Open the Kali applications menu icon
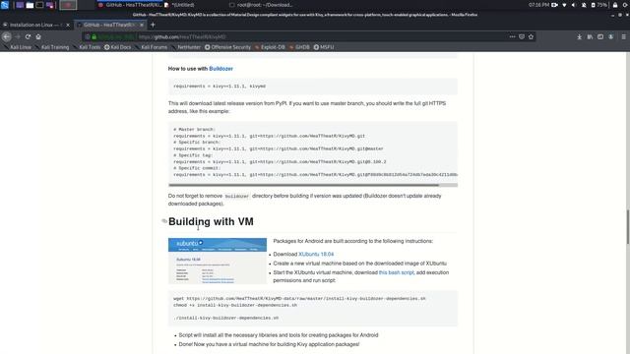630x354 pixels. (5, 5)
